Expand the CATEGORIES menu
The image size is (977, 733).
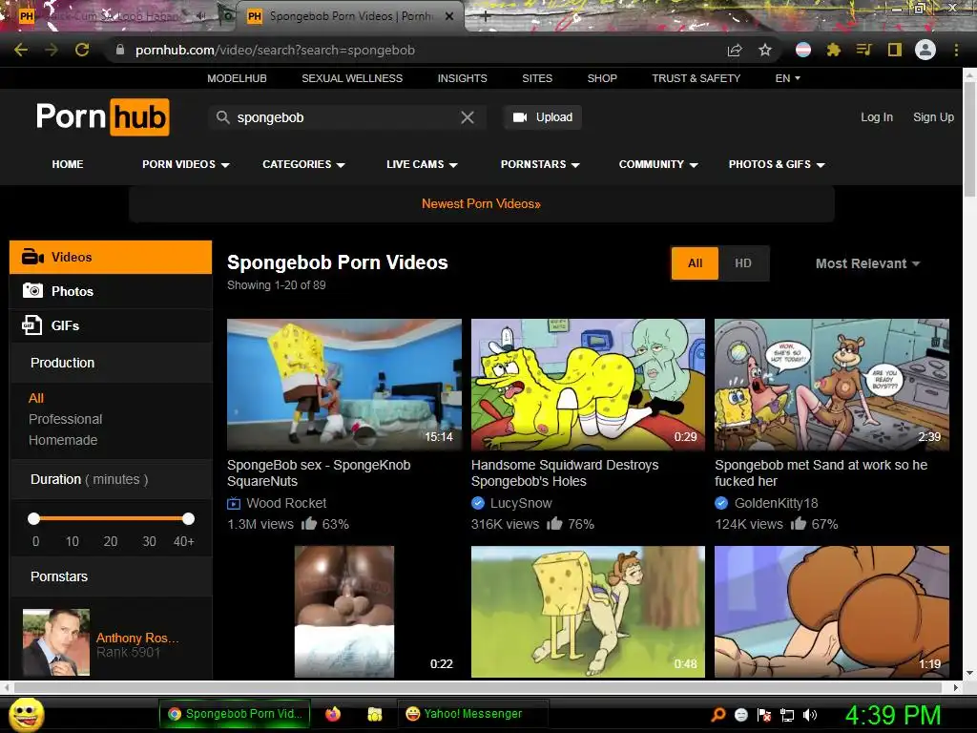point(303,164)
